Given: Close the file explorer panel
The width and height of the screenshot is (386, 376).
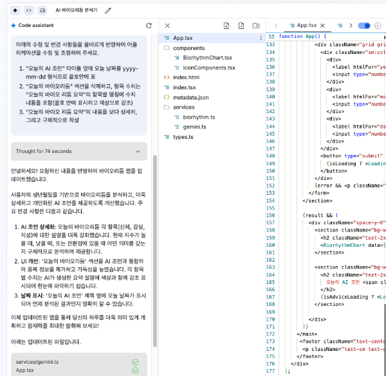Looking at the screenshot, I should (x=167, y=26).
